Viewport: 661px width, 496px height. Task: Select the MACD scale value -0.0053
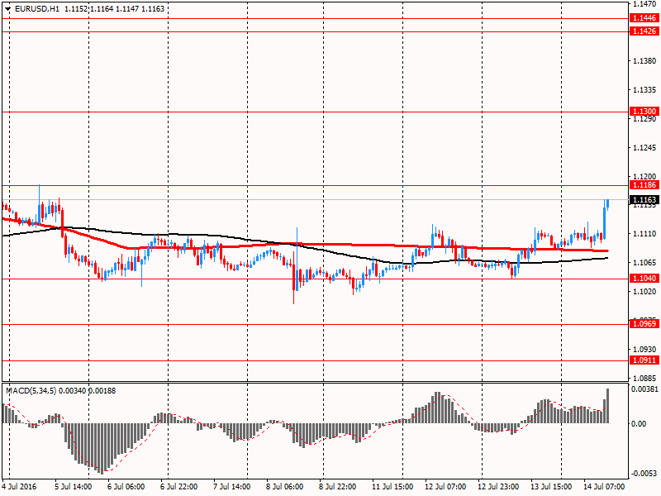pos(644,473)
